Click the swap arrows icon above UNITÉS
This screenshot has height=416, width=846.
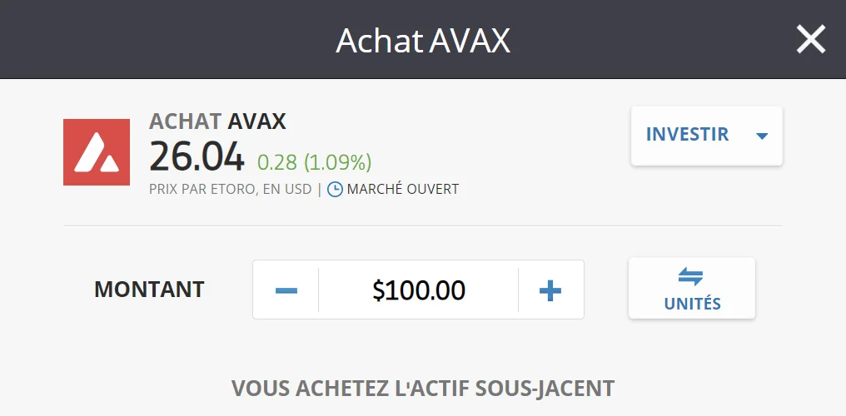coord(691,278)
